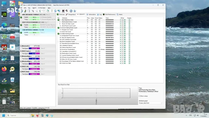Select the Current Pending Sector Count row

point(95,55)
